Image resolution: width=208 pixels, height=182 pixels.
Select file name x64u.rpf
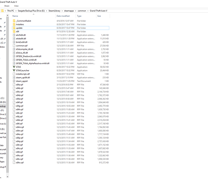(19, 155)
